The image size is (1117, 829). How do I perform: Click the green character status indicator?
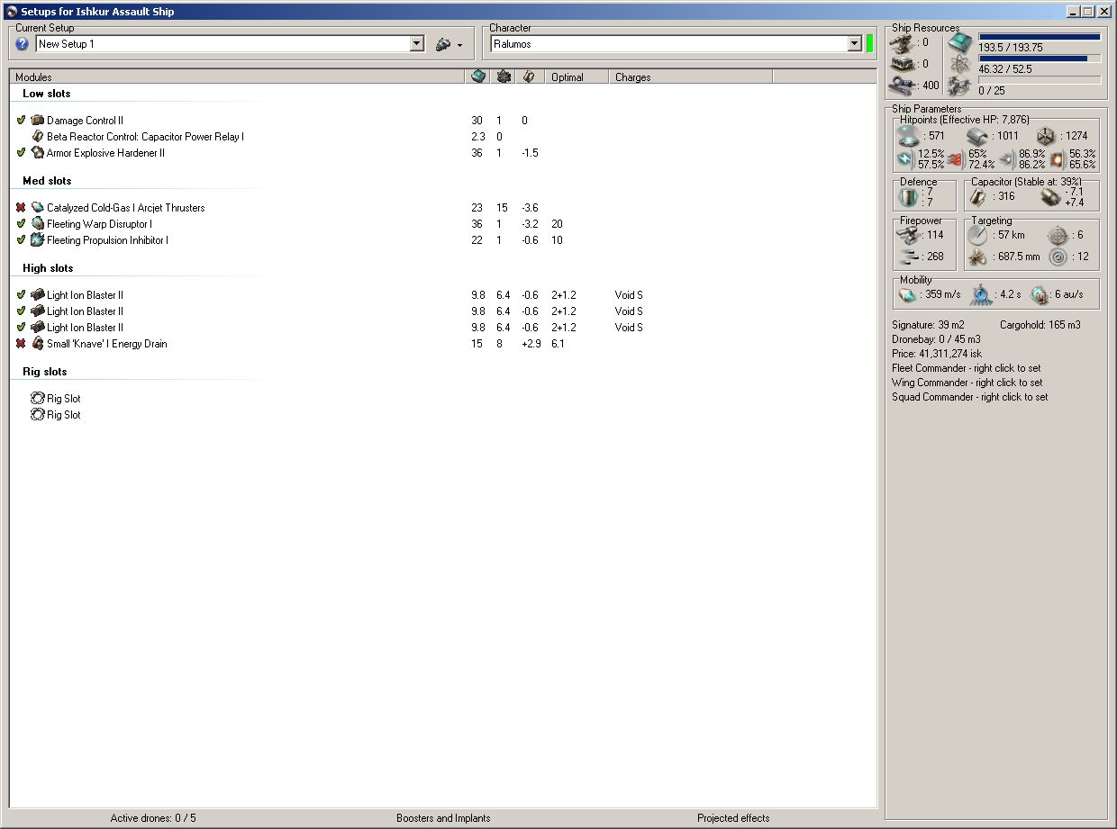pyautogui.click(x=870, y=43)
